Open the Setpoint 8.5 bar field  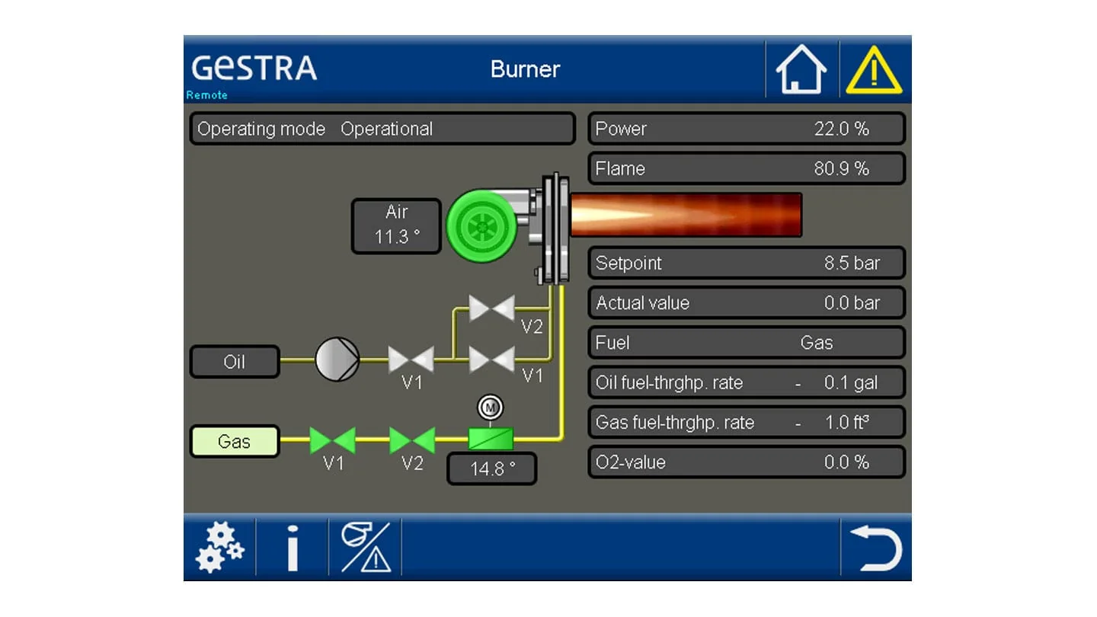click(747, 263)
